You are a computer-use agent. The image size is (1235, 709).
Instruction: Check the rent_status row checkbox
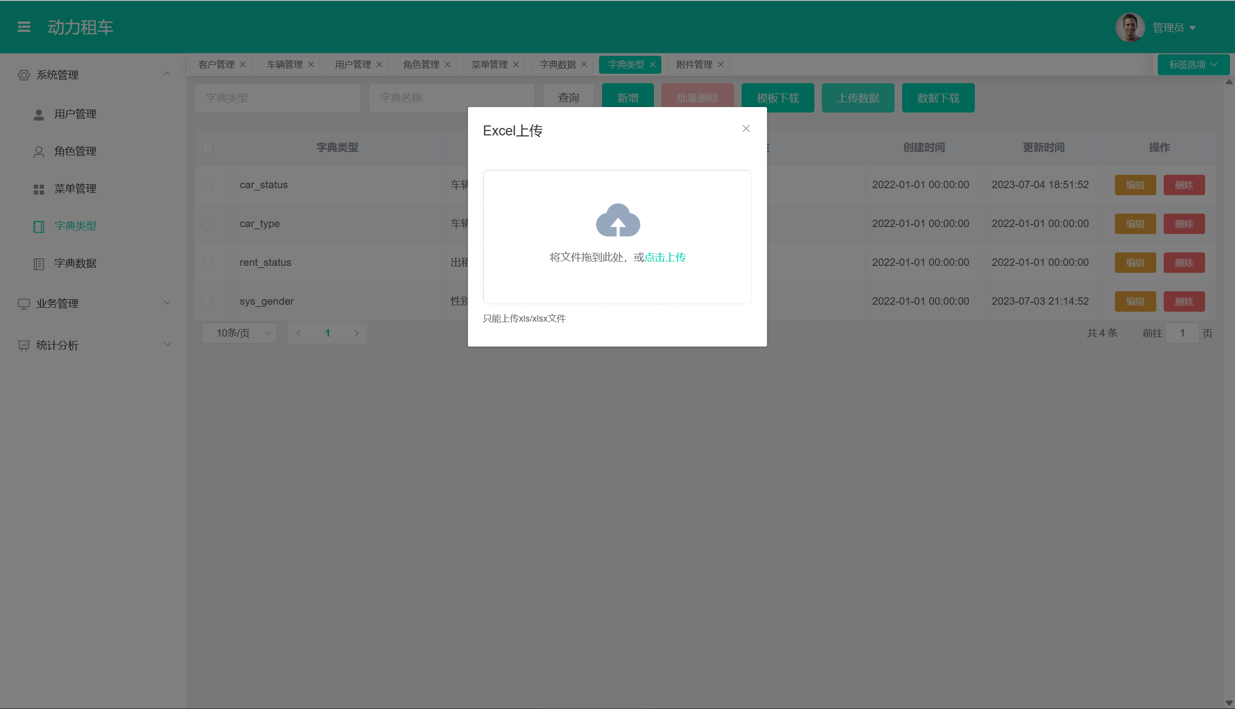(208, 263)
